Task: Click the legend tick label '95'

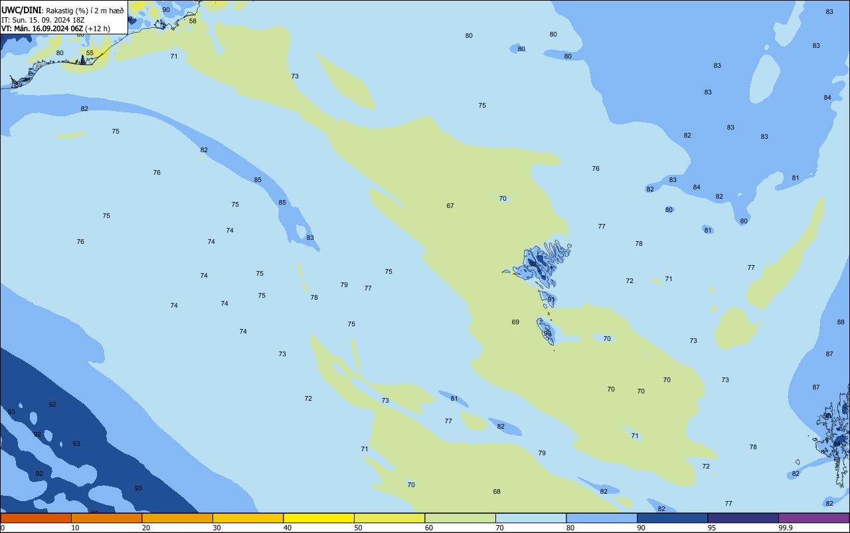Action: coord(712,528)
